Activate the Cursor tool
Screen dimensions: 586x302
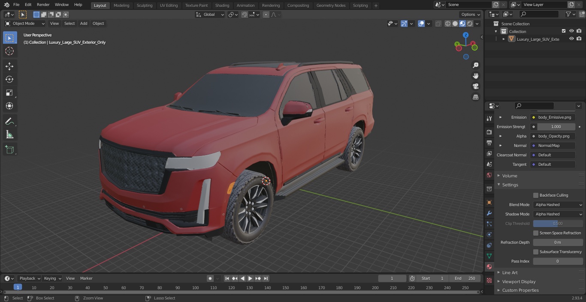coord(9,51)
